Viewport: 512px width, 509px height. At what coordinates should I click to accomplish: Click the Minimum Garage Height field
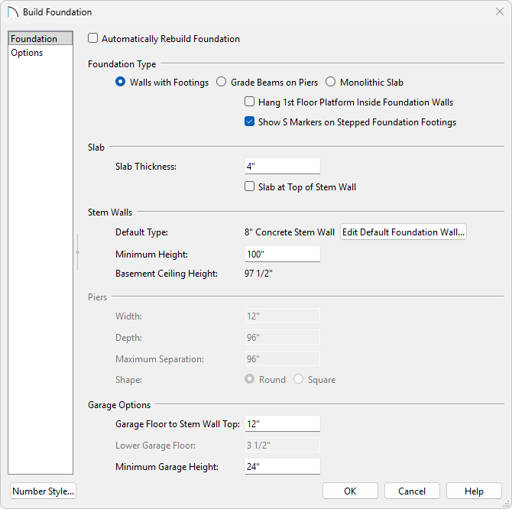283,466
